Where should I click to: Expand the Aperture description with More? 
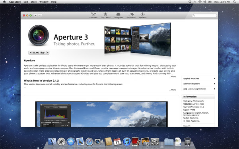(x=173, y=76)
